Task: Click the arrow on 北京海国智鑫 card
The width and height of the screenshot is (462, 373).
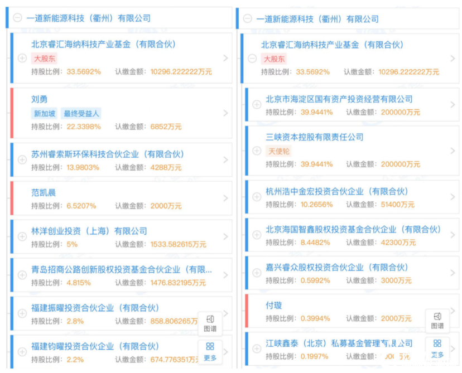Action: [453, 235]
